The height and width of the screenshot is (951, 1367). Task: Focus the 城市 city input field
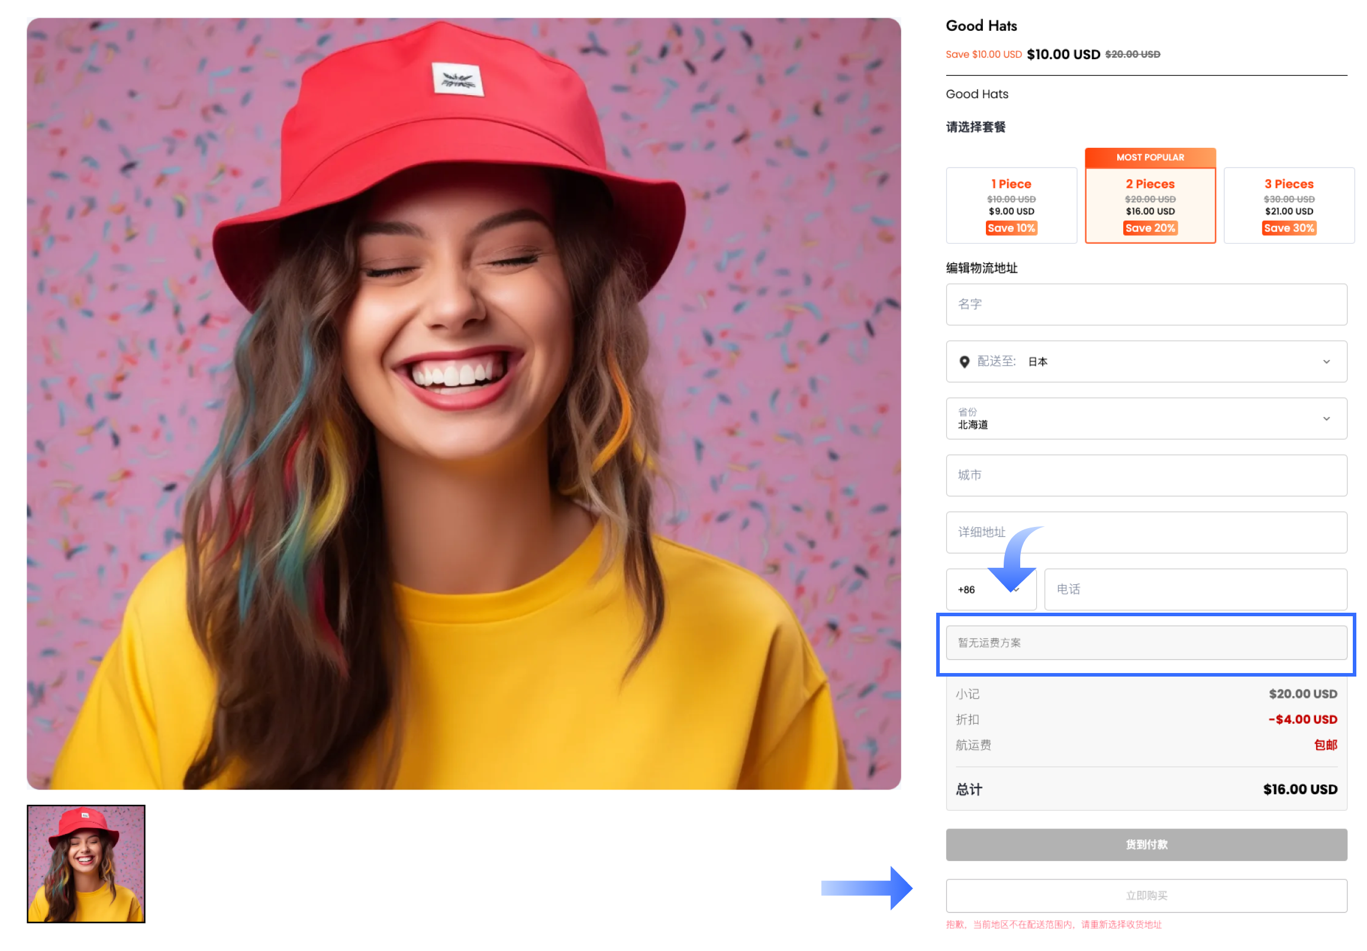[x=1146, y=475]
